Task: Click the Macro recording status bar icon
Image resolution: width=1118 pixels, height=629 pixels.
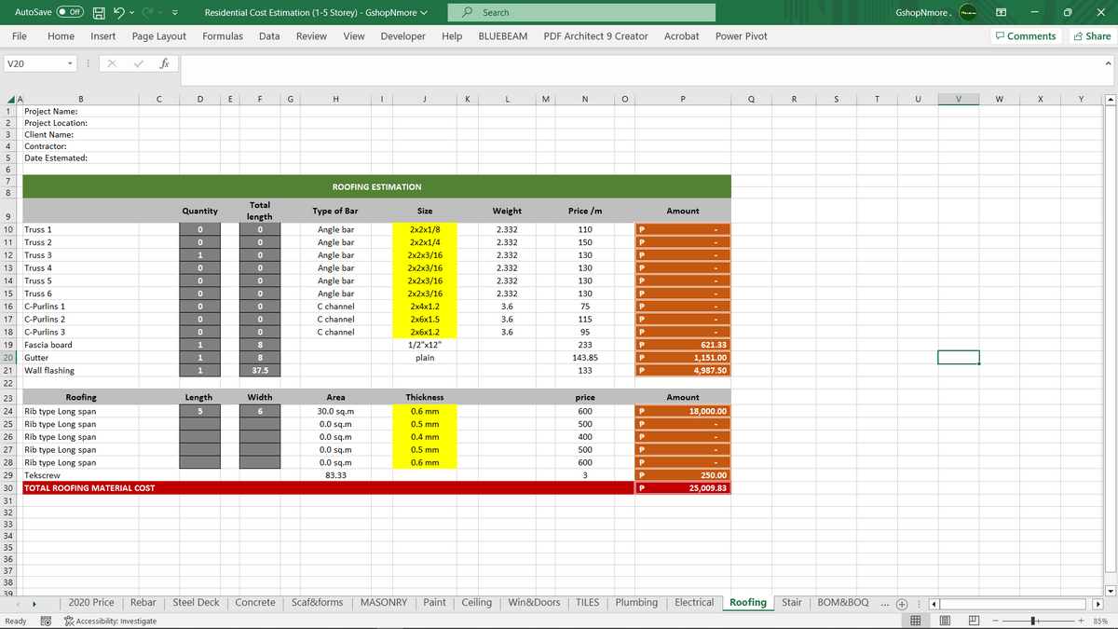Action: tap(46, 621)
